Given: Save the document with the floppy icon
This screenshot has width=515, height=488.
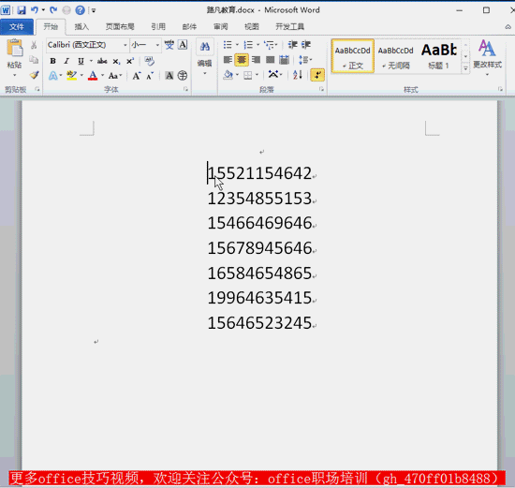Looking at the screenshot, I should coord(22,10).
